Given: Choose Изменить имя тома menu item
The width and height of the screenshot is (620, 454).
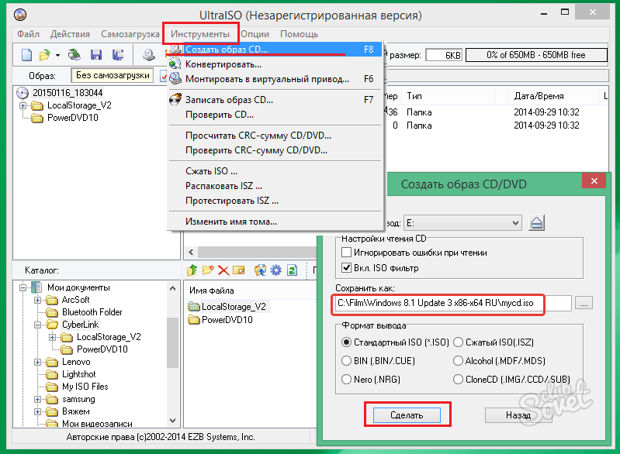Looking at the screenshot, I should [x=275, y=222].
